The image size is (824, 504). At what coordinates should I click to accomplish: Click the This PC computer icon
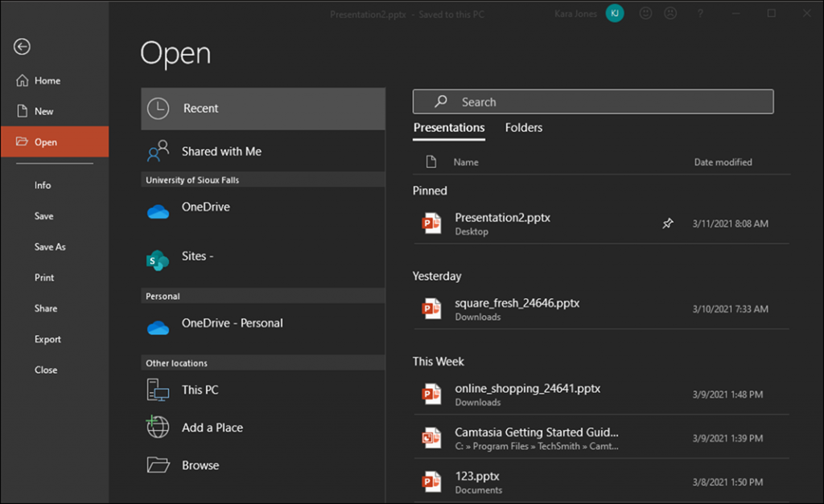(158, 390)
